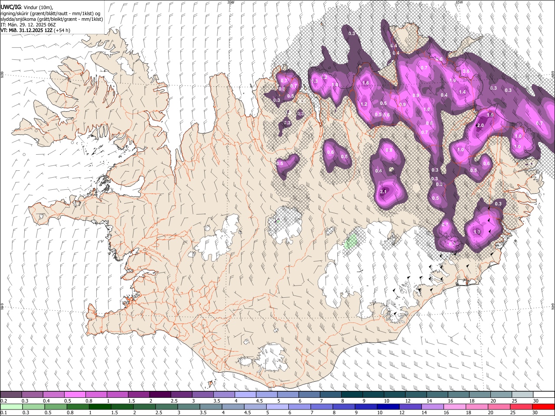555x416 pixels.
Task: Select rain legend swatch between 5 and 6
Action: pyautogui.click(x=278, y=406)
